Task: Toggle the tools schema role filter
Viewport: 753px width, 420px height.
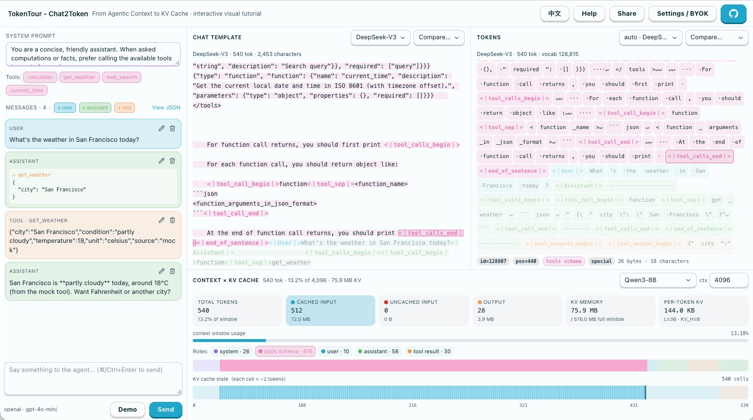Action: [286, 351]
